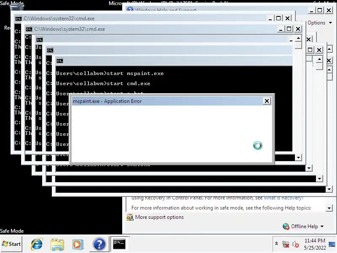Select the cmd.exe taskbar button
Viewport: 337px width, 253px height.
[x=120, y=244]
